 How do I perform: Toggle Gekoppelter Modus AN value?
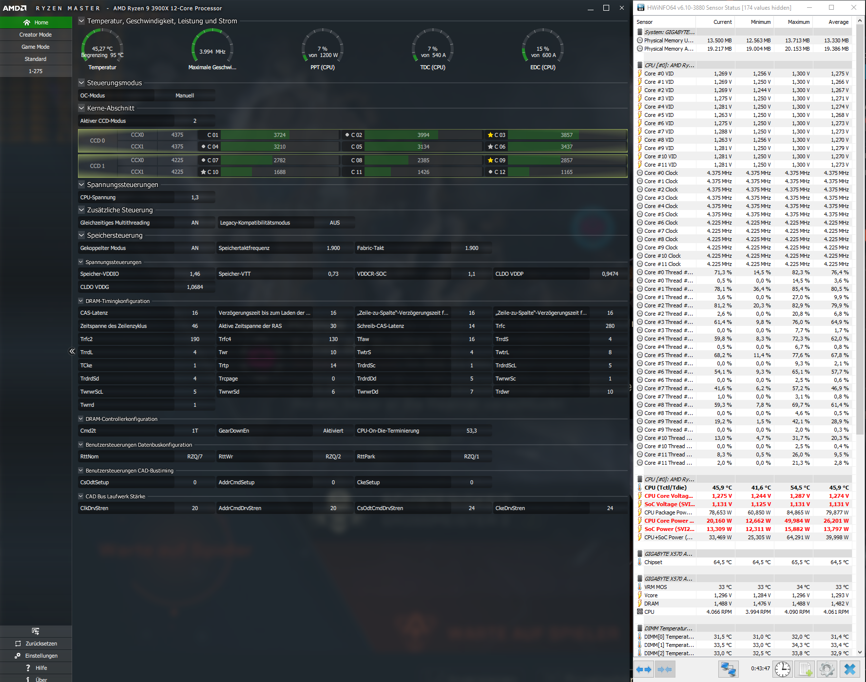(x=195, y=248)
